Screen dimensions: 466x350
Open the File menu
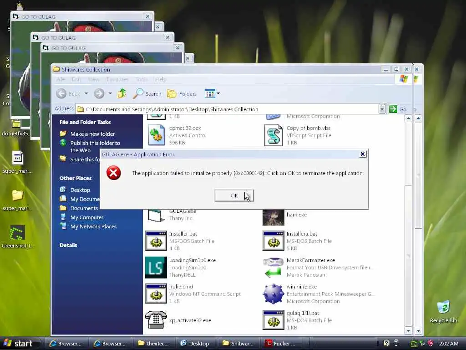[61, 79]
